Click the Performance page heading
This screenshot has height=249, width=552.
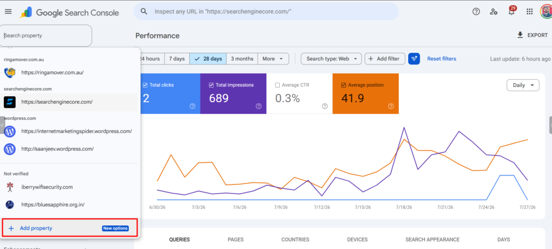pyautogui.click(x=157, y=35)
